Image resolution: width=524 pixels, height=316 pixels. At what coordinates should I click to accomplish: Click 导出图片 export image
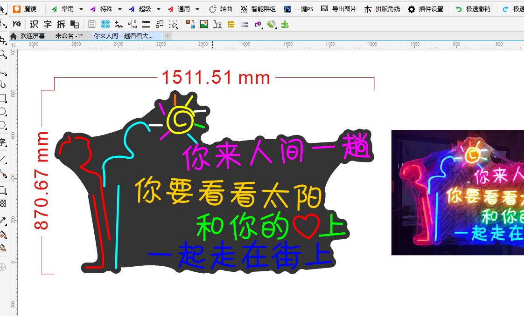point(339,9)
